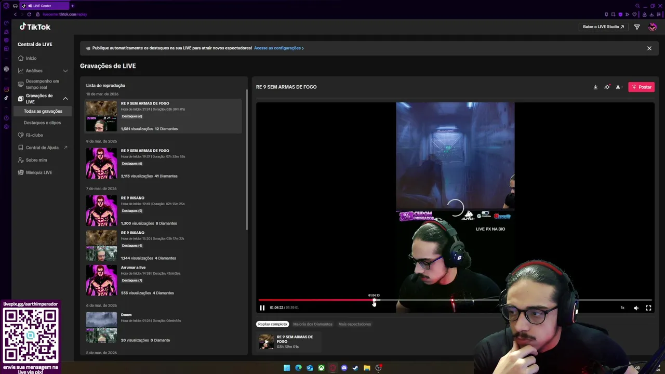This screenshot has height=374, width=665.
Task: Collapse the Gravações de LIVE section
Action: click(x=65, y=98)
